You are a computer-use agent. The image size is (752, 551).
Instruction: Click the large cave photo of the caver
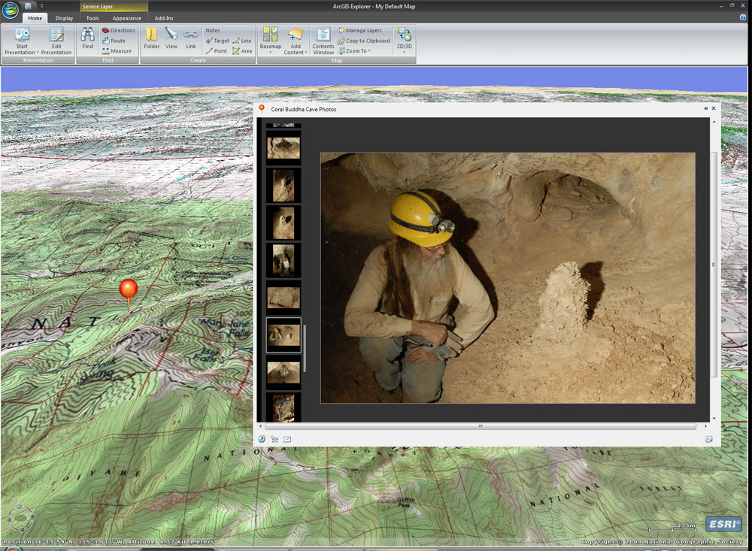click(508, 278)
